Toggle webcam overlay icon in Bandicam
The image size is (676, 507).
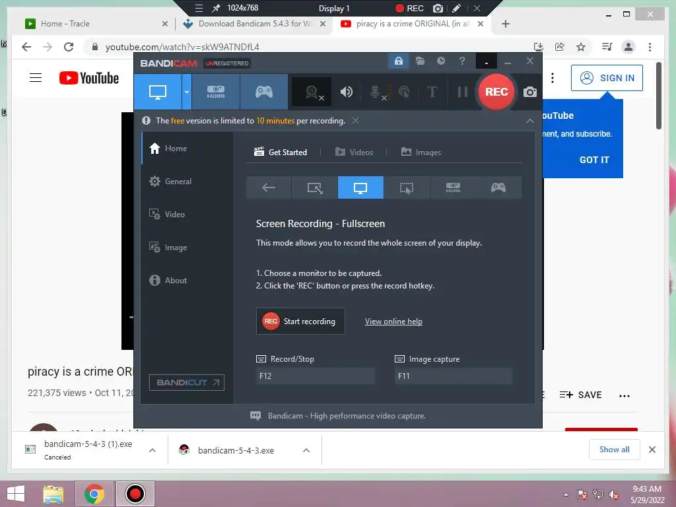coord(312,92)
